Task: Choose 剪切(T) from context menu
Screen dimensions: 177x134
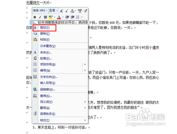Action: click(60, 28)
